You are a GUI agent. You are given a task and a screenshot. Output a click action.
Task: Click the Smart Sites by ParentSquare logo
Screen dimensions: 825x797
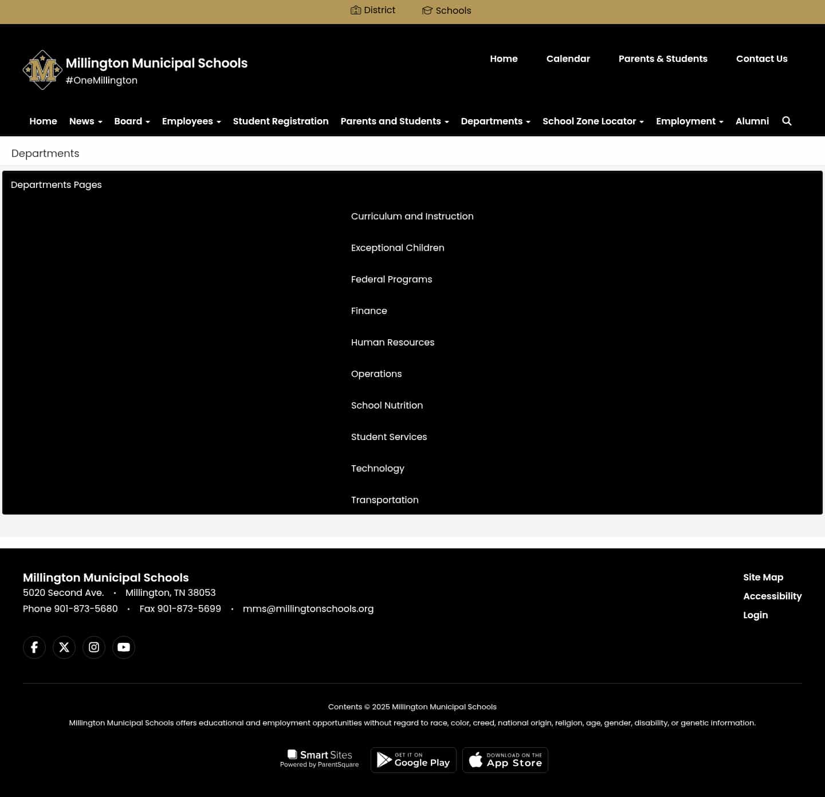click(x=320, y=759)
